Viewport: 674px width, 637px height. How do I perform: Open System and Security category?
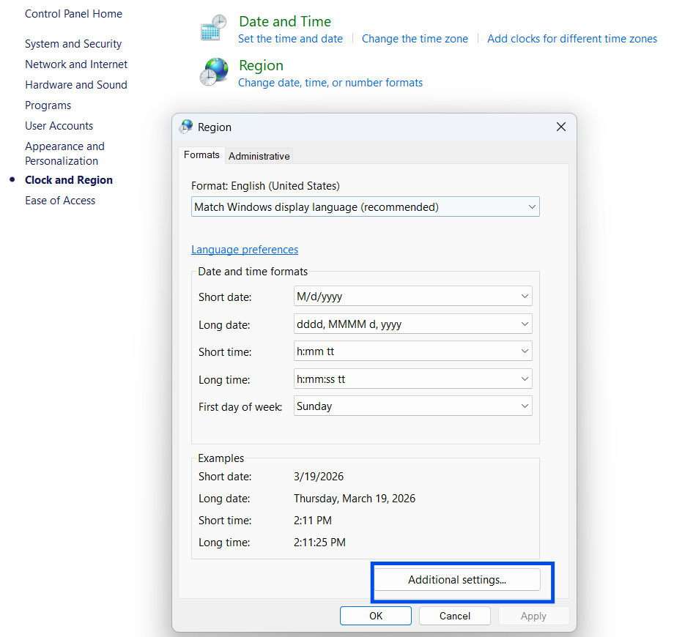(73, 44)
